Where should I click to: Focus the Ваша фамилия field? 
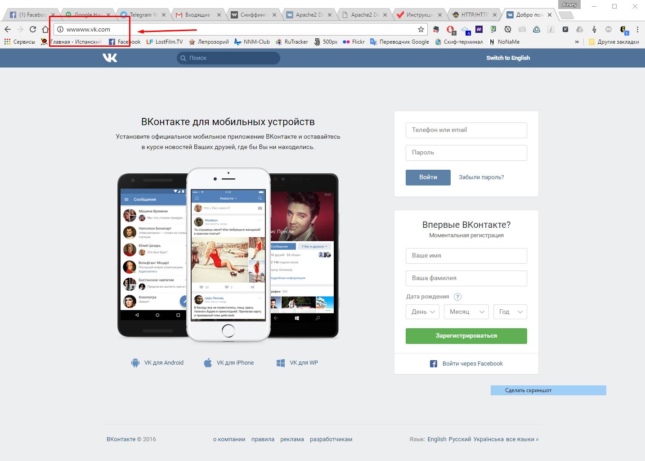click(466, 278)
